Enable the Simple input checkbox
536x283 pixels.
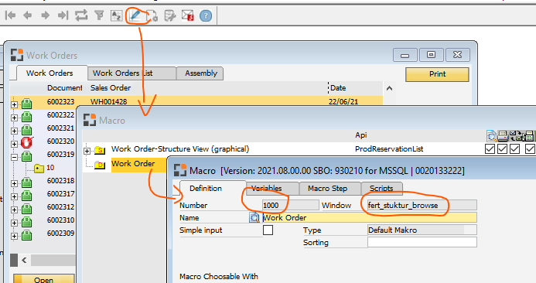(x=268, y=230)
